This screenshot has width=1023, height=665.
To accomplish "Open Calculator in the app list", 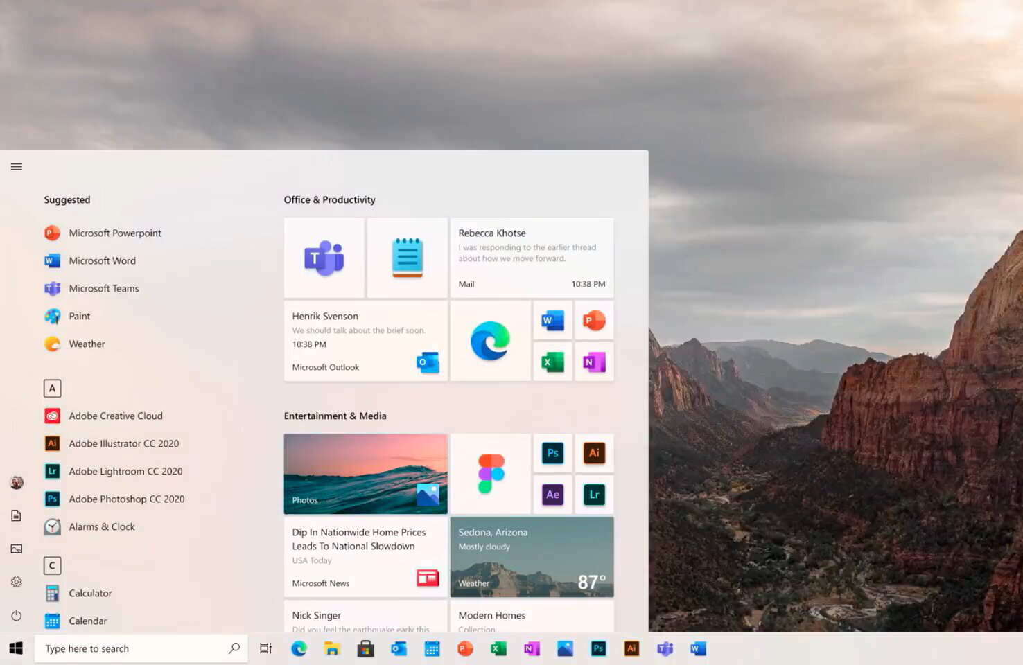I will [78, 593].
